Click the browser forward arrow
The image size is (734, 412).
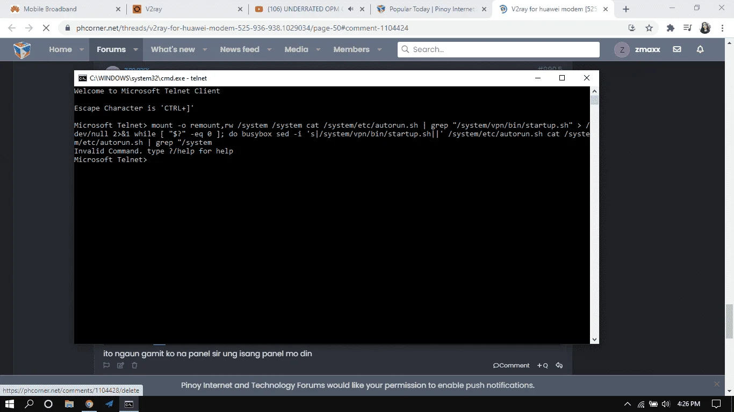click(x=28, y=28)
